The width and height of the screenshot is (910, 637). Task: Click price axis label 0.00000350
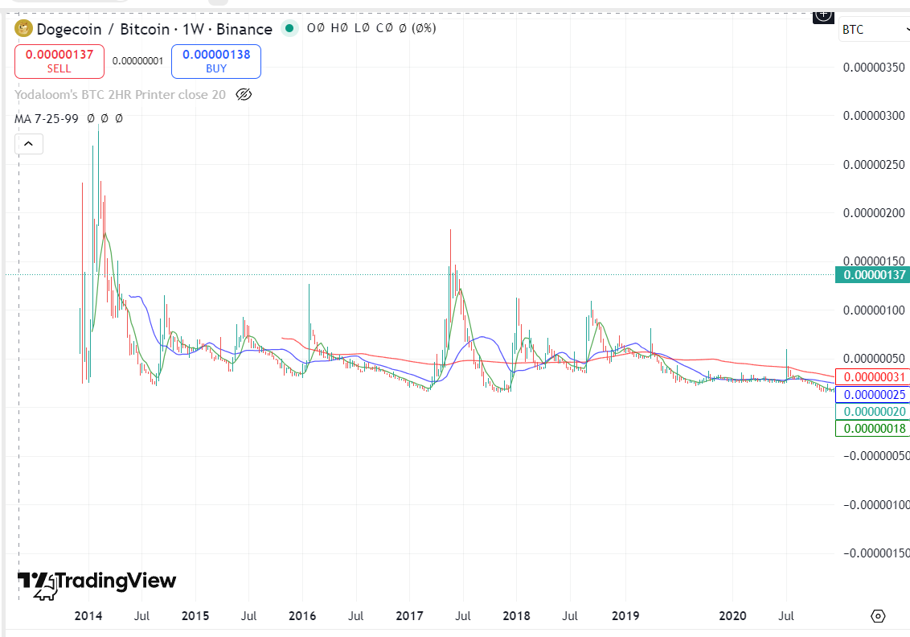click(874, 68)
